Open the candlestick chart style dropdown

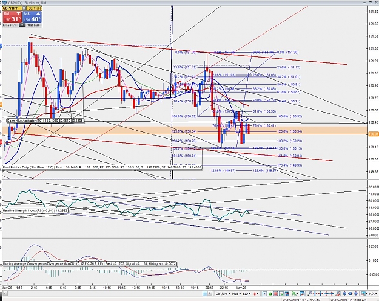tap(256, 294)
